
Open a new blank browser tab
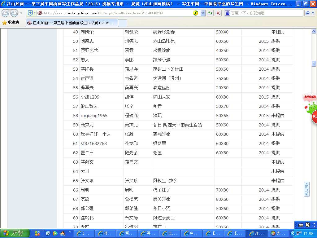pyautogui.click(x=122, y=23)
